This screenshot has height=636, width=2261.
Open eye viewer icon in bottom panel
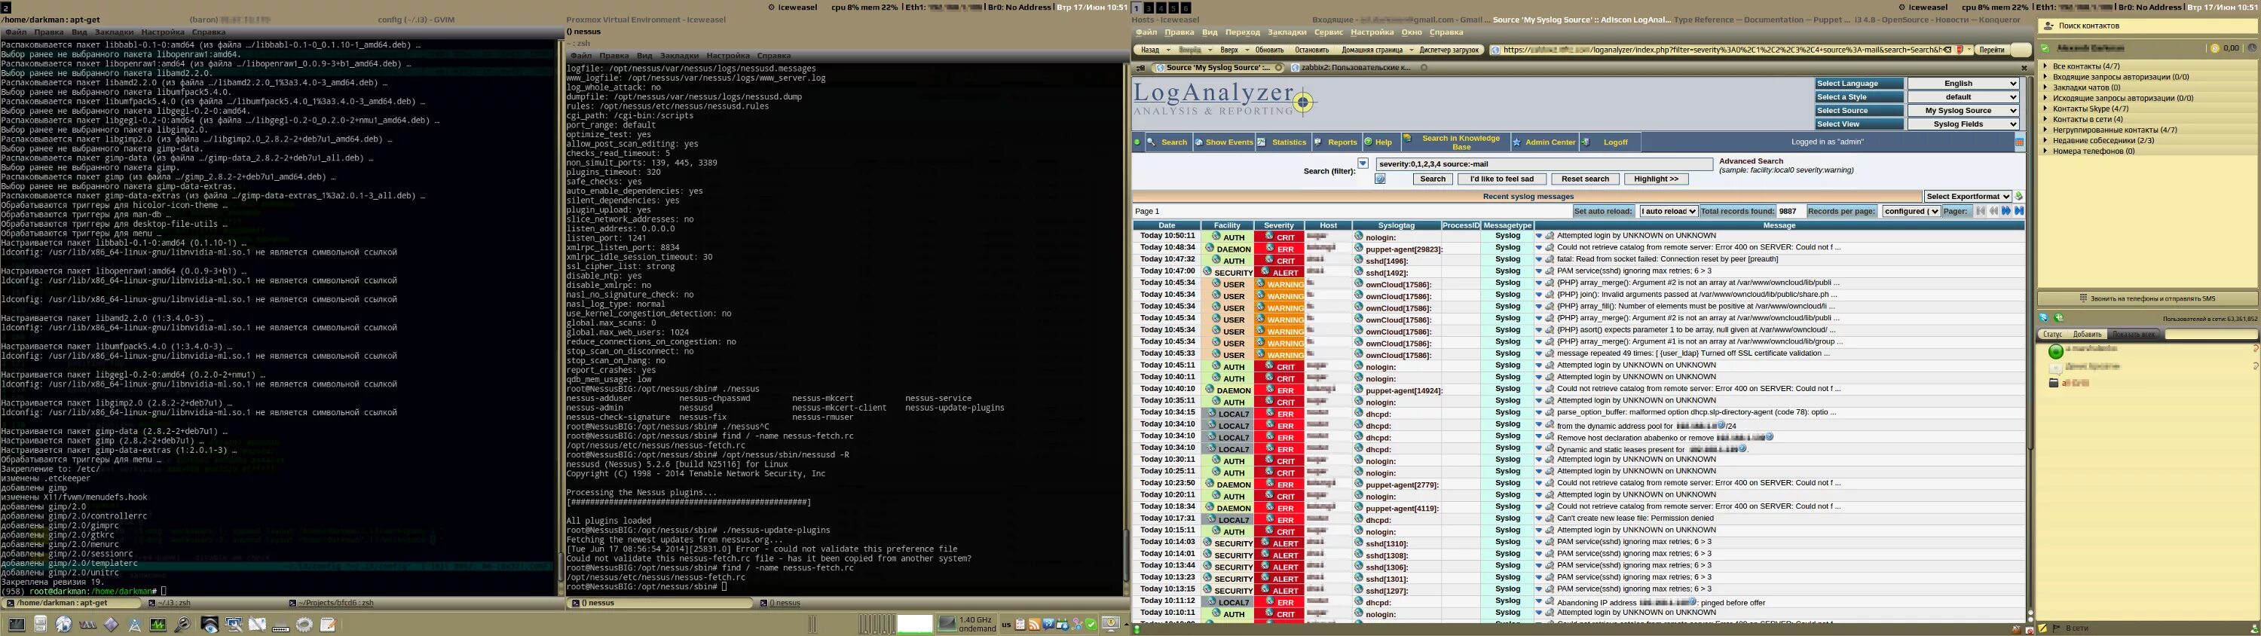(x=210, y=625)
